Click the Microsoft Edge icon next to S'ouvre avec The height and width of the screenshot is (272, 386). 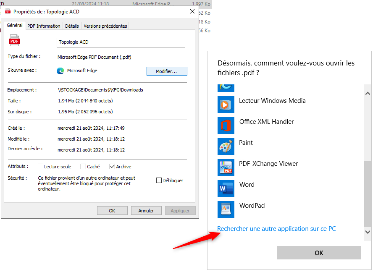click(x=60, y=71)
